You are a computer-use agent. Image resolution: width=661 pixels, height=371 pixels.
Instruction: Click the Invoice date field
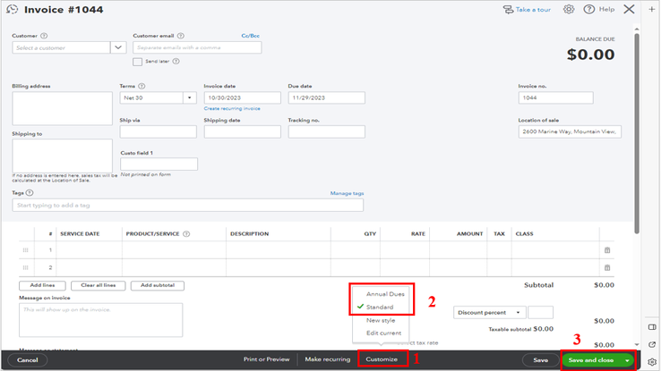[x=243, y=97]
